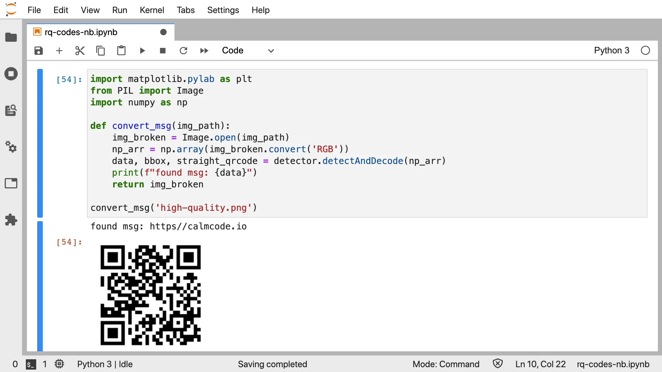Open the file browser sidebar

(x=11, y=37)
